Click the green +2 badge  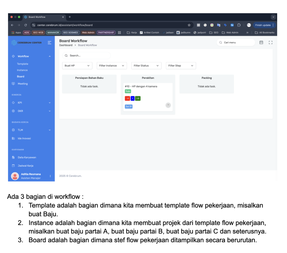[x=138, y=99]
